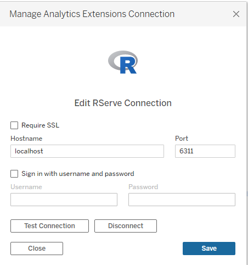Viewport: 248px width, 265px height.
Task: Click the Edit RServe Connection heading
Action: [123, 103]
